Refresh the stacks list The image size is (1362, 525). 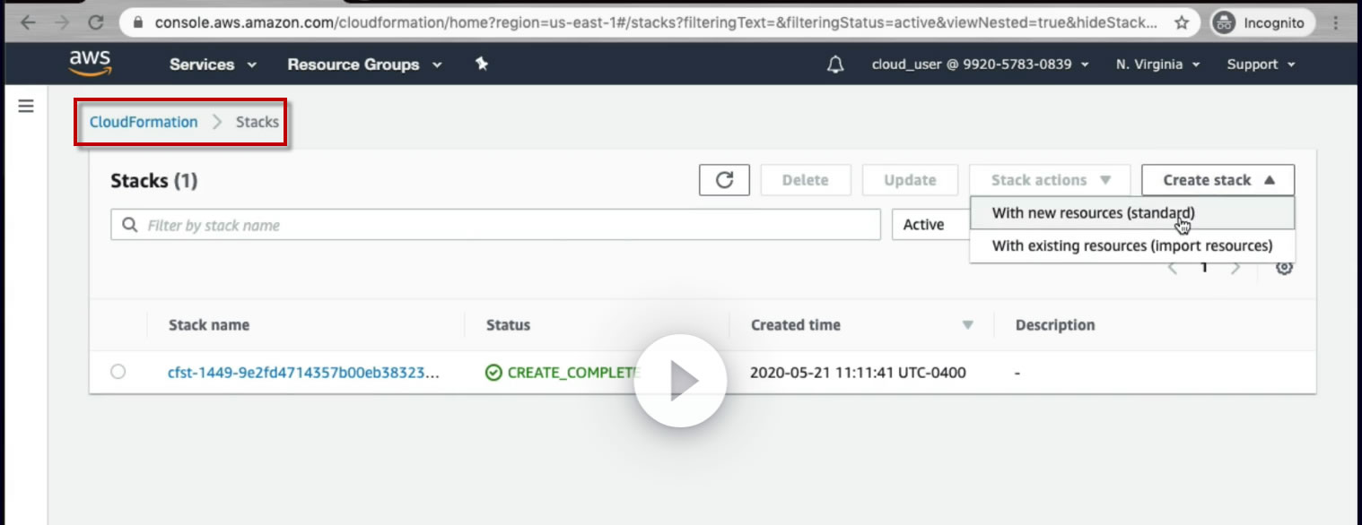point(724,180)
